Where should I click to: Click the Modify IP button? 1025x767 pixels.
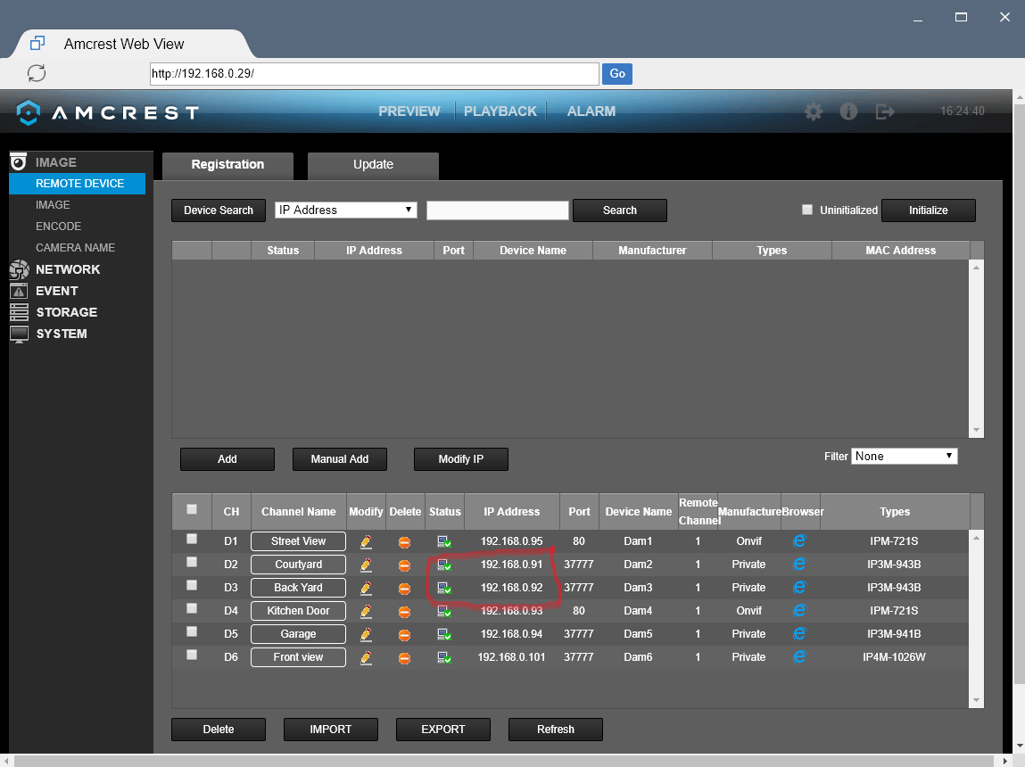461,459
